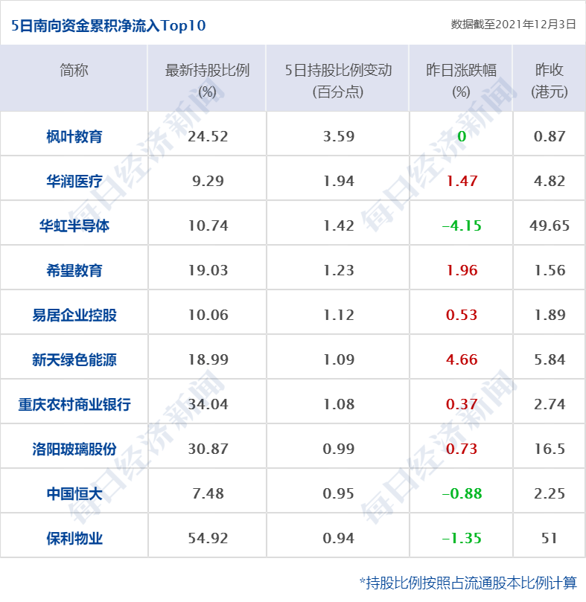Click holding ratio 9.29 for 华润医疗

[x=208, y=181]
